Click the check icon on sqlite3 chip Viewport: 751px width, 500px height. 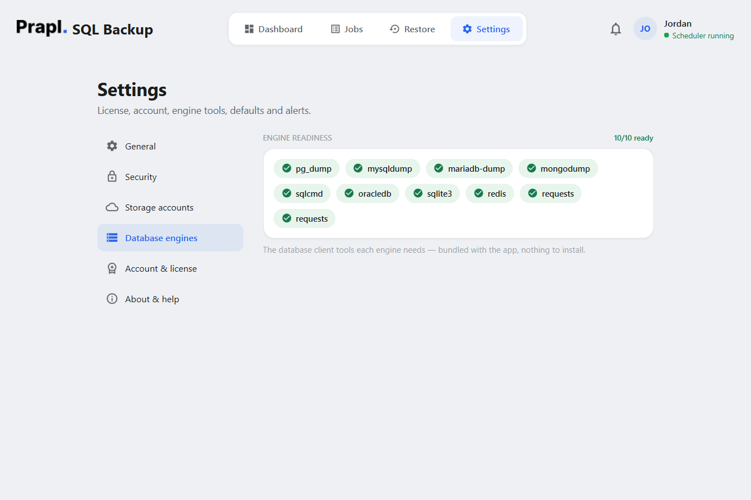(x=418, y=193)
